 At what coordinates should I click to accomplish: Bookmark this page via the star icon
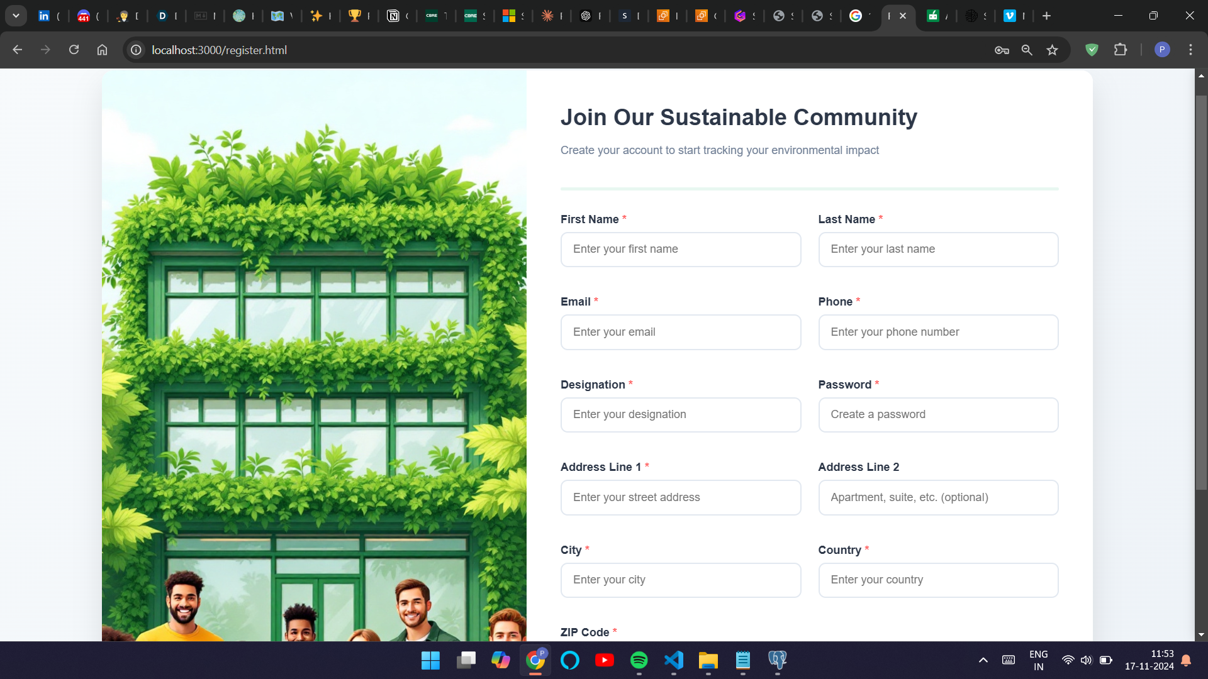[1052, 50]
